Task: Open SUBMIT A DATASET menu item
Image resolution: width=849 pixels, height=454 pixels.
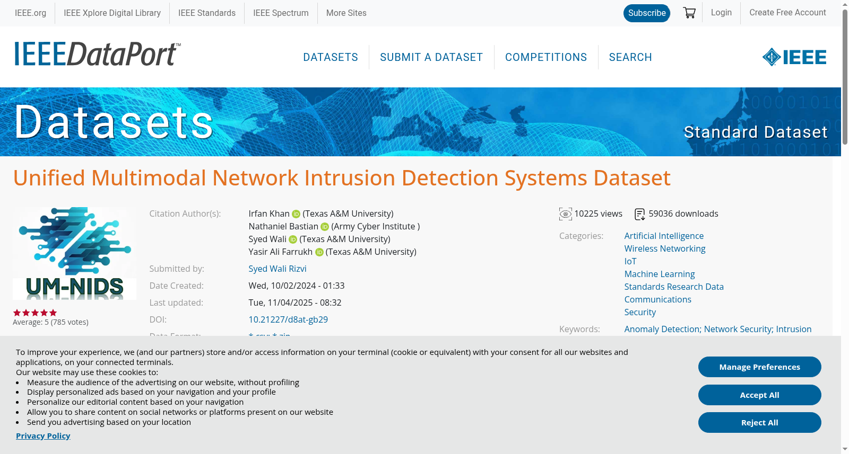Action: point(431,57)
